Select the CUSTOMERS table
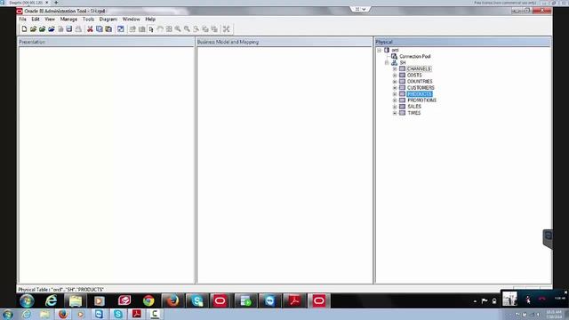Image resolution: width=569 pixels, height=320 pixels. tap(421, 88)
